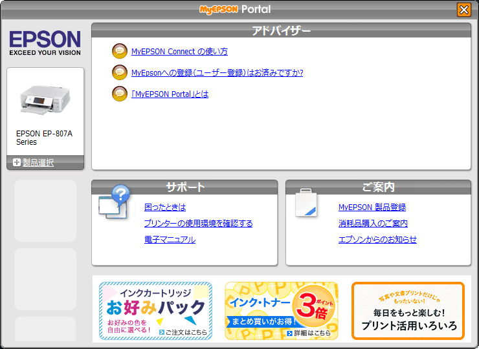Open the MyEPSON Connect の使い方 link
Viewport: 479px width, 349px height.
click(179, 51)
